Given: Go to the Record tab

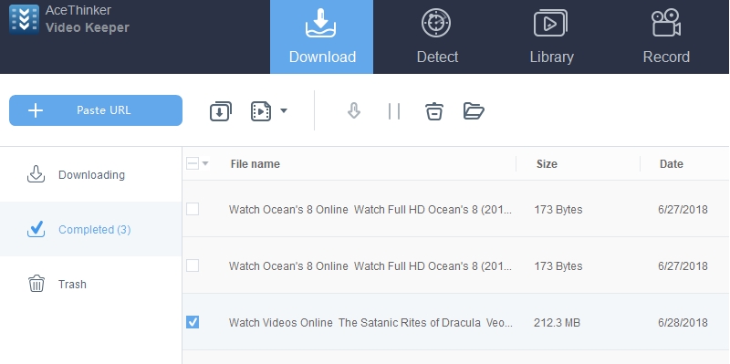Looking at the screenshot, I should click(666, 36).
